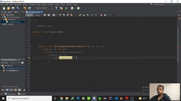Viewport: 181px width, 101px height.
Task: Redo the last undone edit
Action: click(x=30, y=8)
